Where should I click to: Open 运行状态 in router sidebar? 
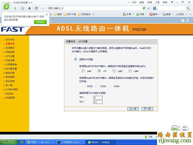click(10, 40)
